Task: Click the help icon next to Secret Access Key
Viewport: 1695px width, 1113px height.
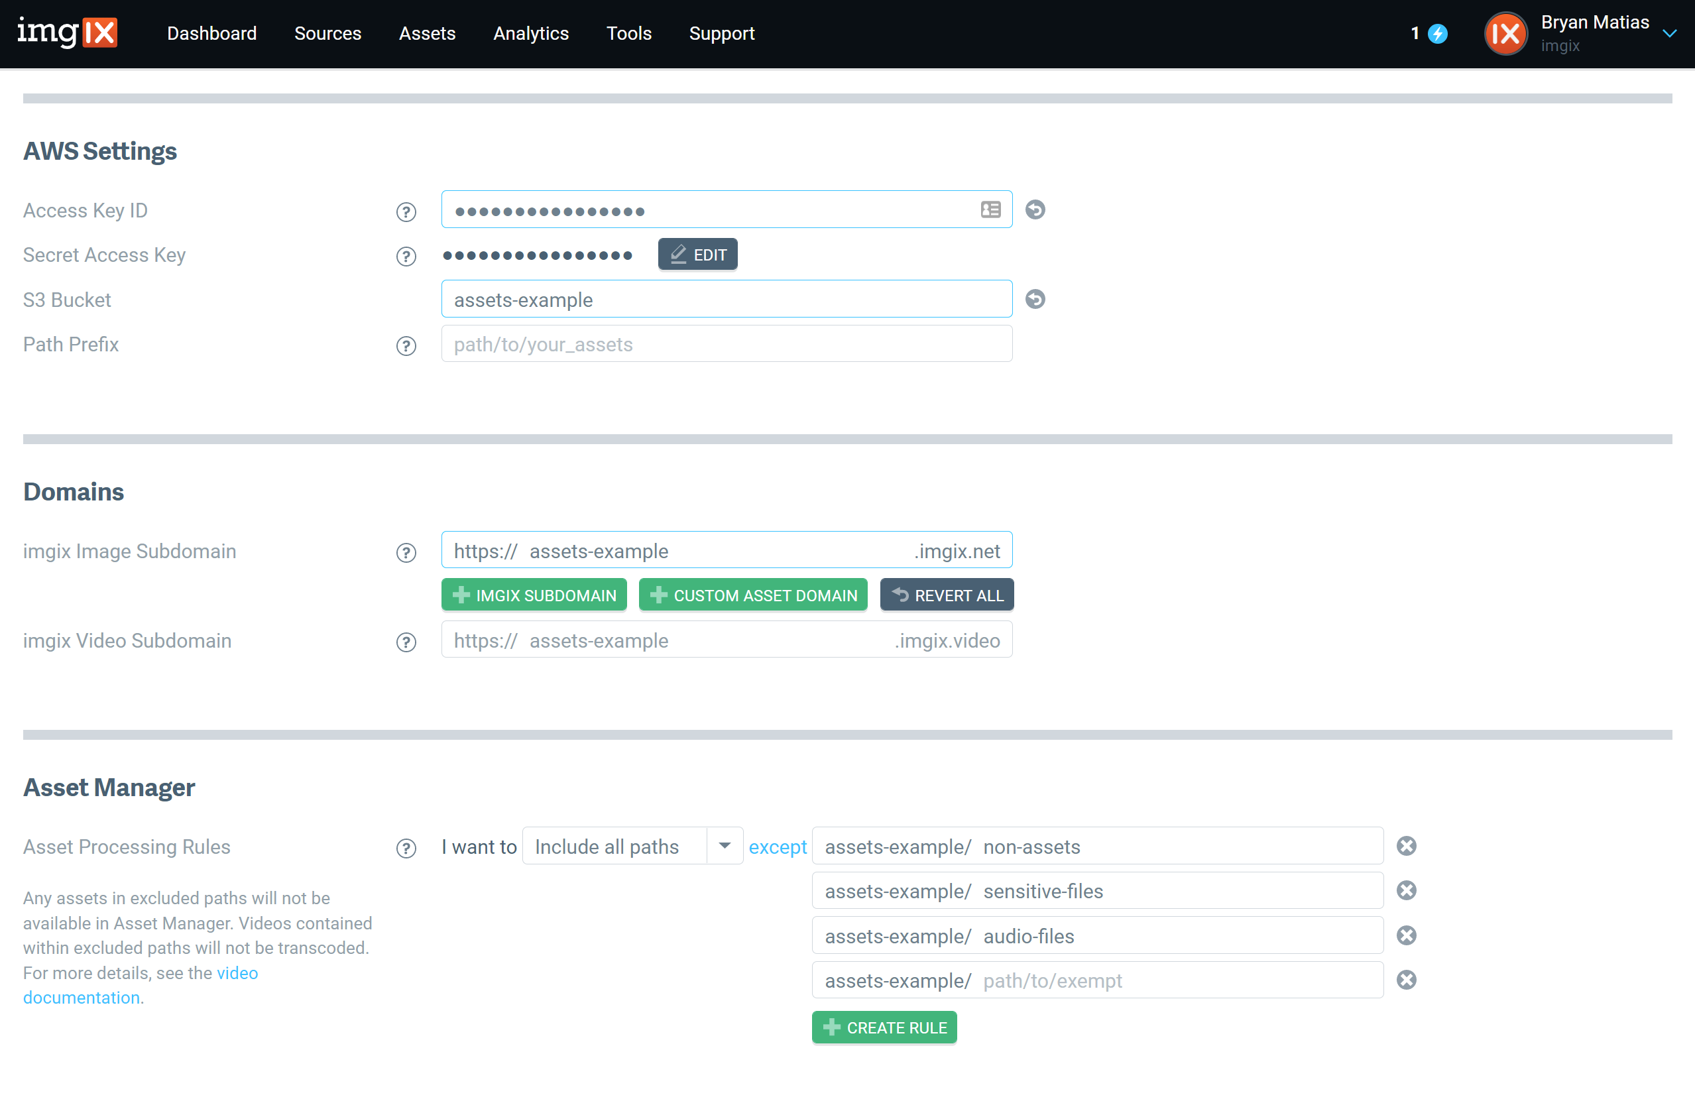Action: pyautogui.click(x=406, y=257)
